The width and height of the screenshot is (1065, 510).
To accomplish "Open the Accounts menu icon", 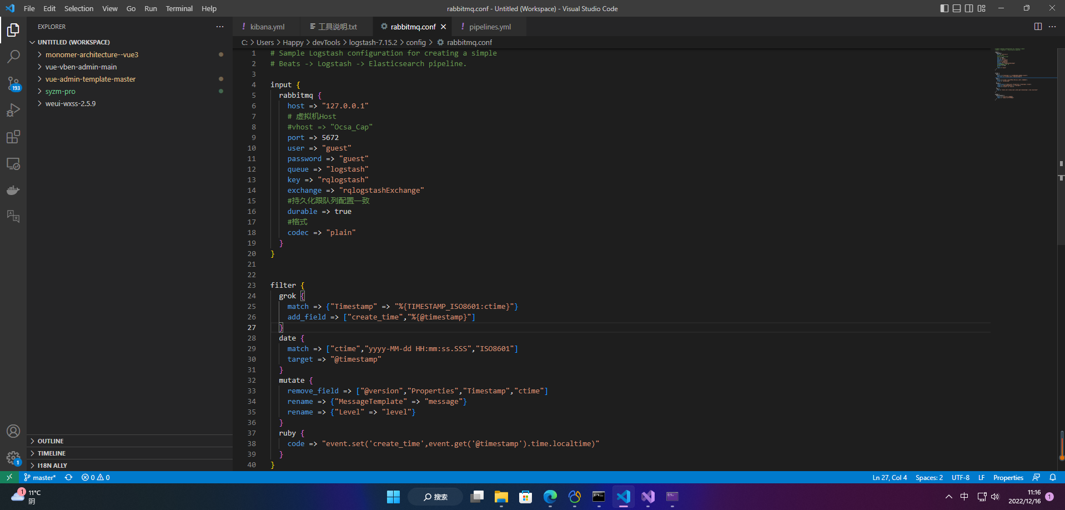I will (x=13, y=431).
